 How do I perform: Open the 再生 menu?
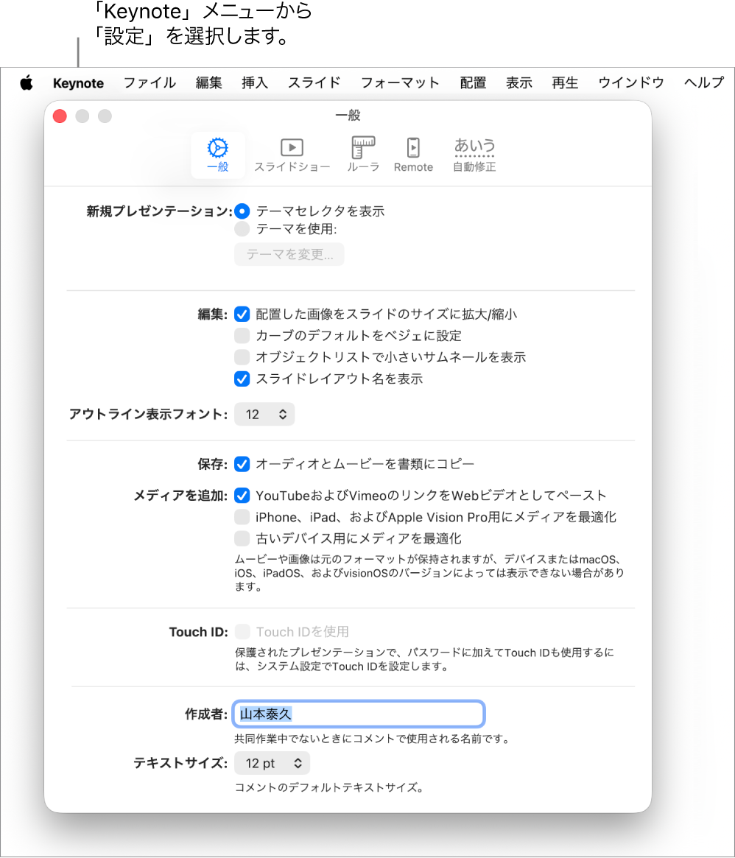[564, 82]
